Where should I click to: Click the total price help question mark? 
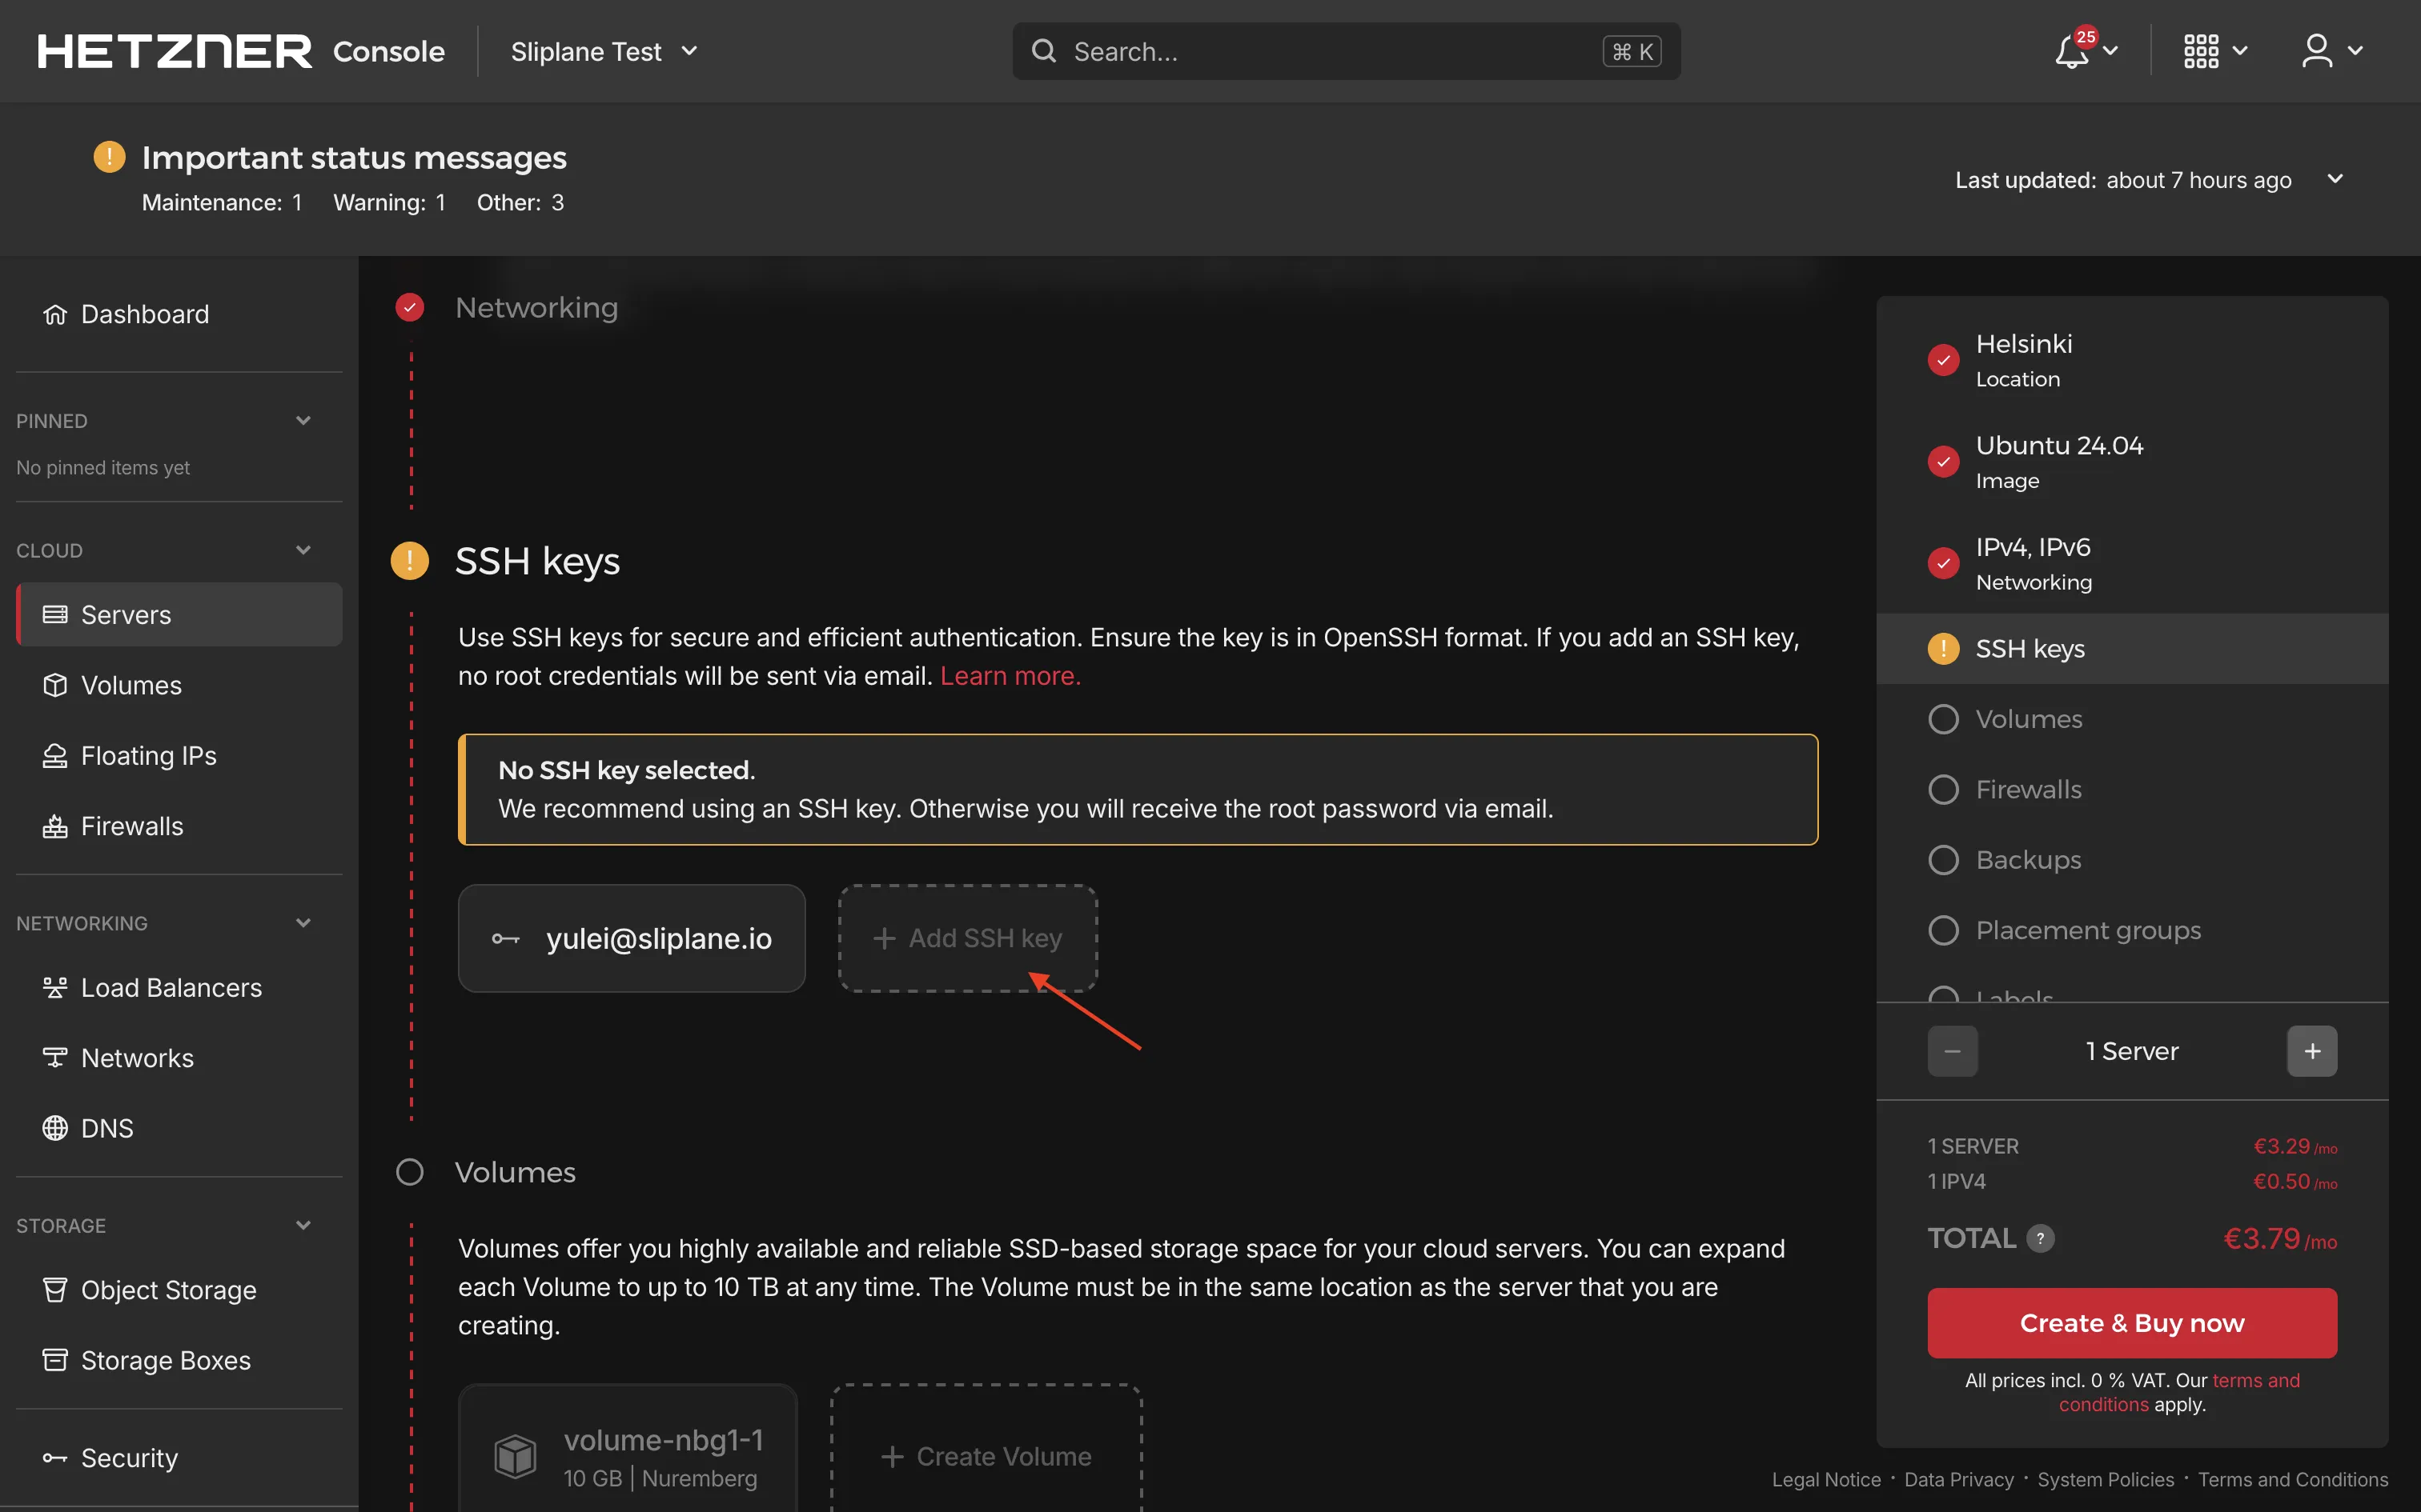(x=2040, y=1238)
